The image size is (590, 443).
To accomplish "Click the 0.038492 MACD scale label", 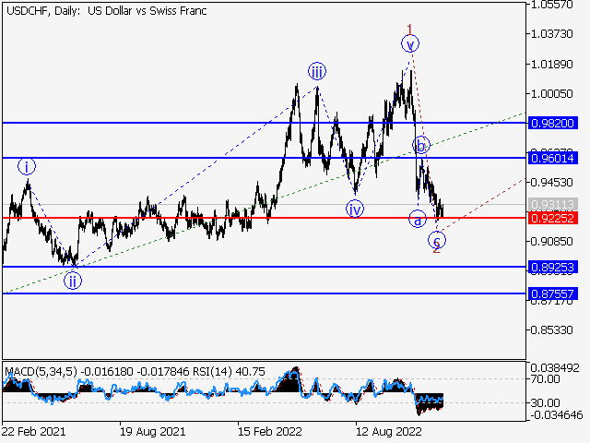I will (x=555, y=367).
